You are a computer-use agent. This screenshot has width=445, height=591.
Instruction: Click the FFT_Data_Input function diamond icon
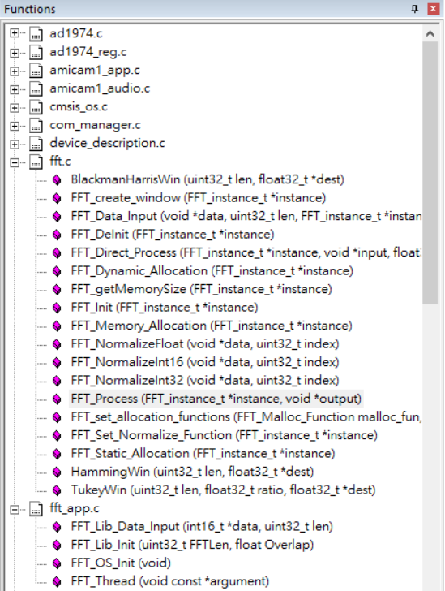[x=57, y=217]
